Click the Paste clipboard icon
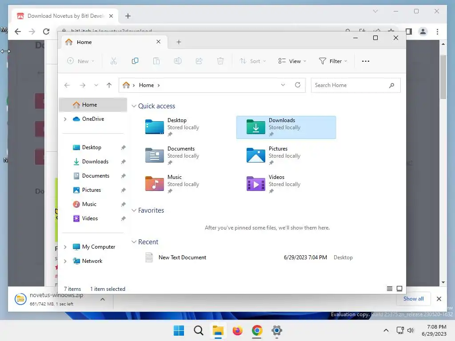The width and height of the screenshot is (455, 341). click(156, 61)
